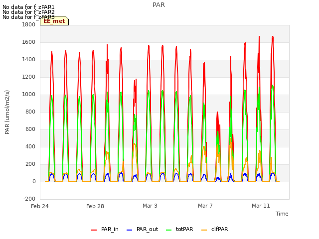
Task: Click the Mar 3 x-axis tick label
Action: pyautogui.click(x=150, y=206)
